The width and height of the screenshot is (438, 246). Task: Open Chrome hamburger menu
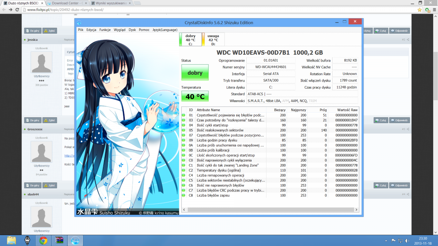(434, 10)
